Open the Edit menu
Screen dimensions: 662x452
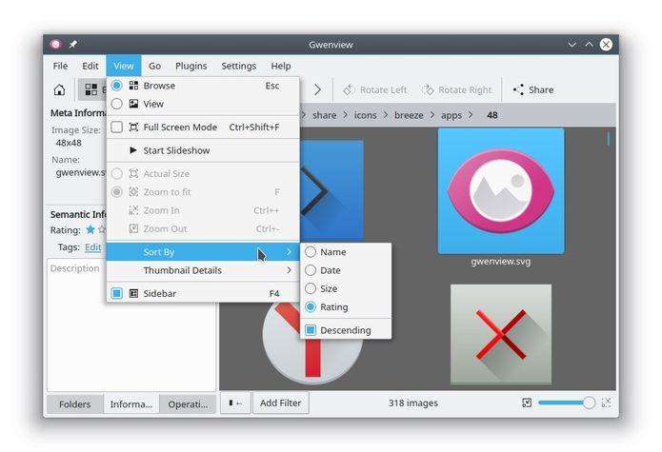click(x=90, y=66)
